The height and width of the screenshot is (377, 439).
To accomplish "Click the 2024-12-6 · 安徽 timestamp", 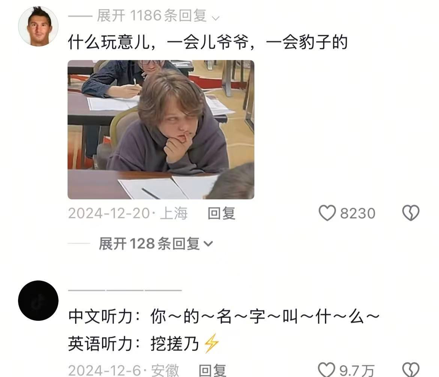I will [123, 370].
